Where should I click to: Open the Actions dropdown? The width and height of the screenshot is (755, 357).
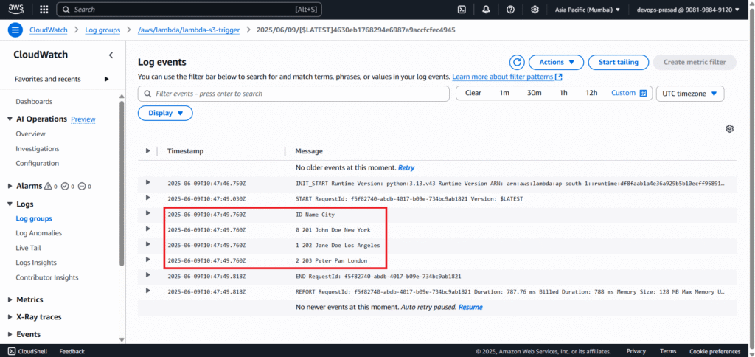coord(556,62)
